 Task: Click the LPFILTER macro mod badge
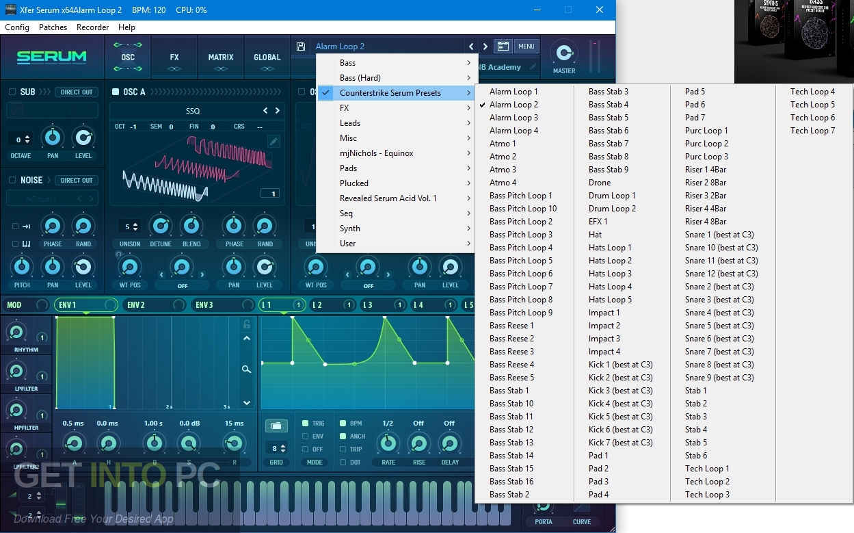click(42, 376)
